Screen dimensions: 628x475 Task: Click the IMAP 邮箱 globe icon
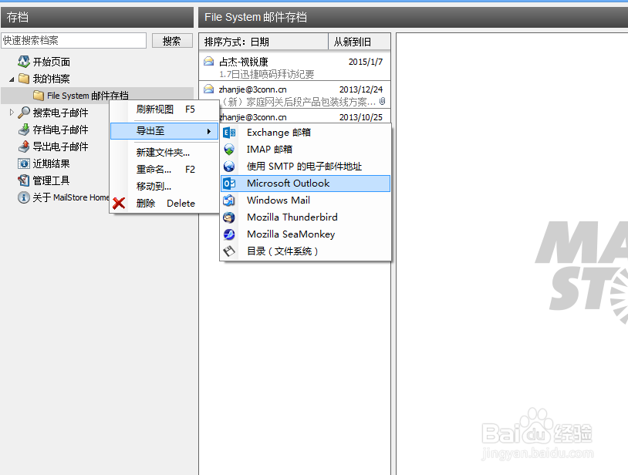pyautogui.click(x=229, y=150)
